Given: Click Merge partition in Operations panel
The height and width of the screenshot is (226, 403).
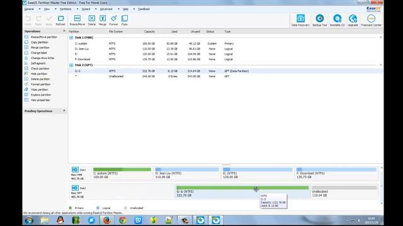Looking at the screenshot, I should (40, 48).
